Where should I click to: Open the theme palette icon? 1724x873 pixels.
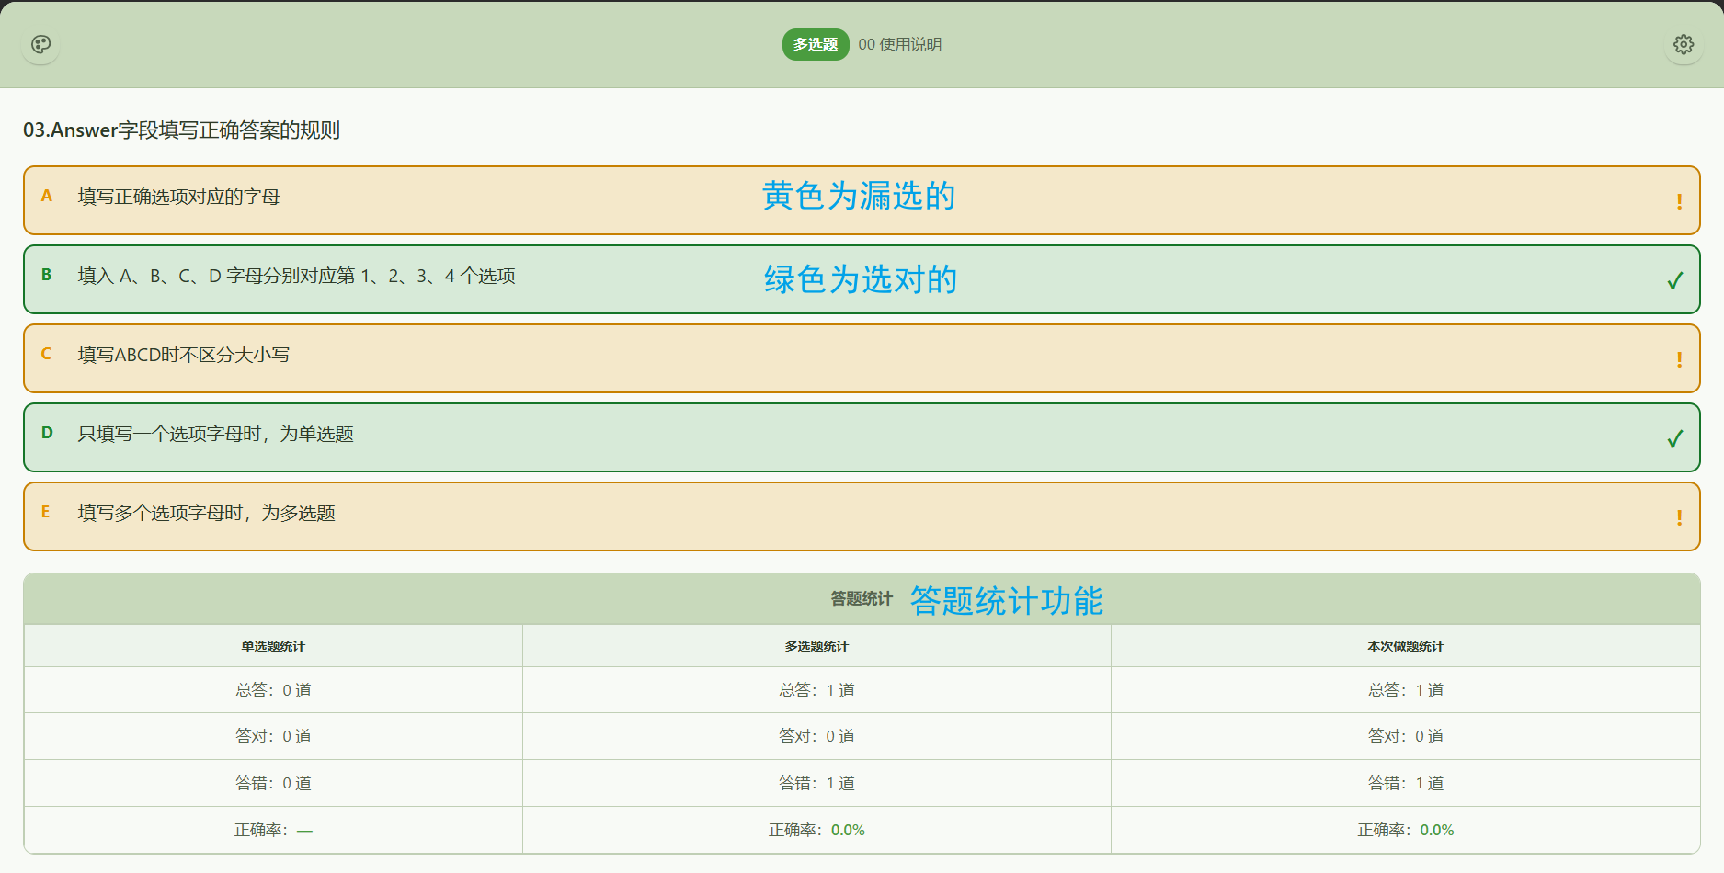[41, 44]
